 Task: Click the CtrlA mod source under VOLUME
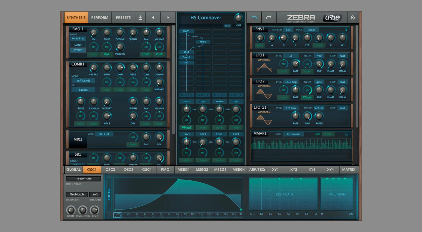click(x=159, y=54)
